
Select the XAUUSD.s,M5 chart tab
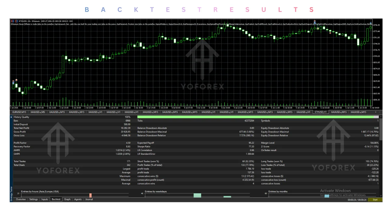[x=38, y=112]
